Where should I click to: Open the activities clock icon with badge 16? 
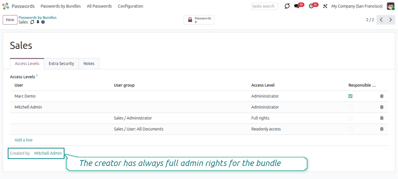pyautogui.click(x=311, y=6)
